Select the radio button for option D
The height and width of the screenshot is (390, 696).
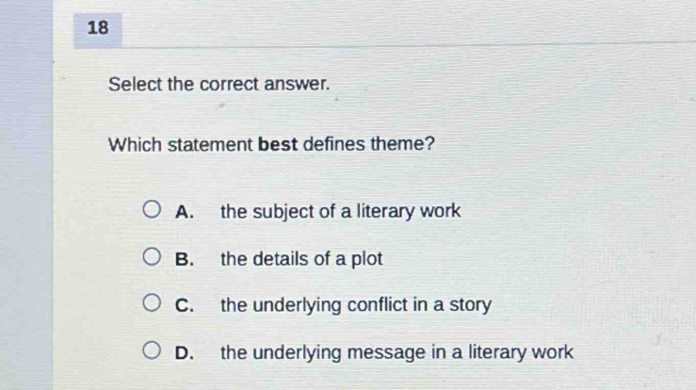point(152,352)
